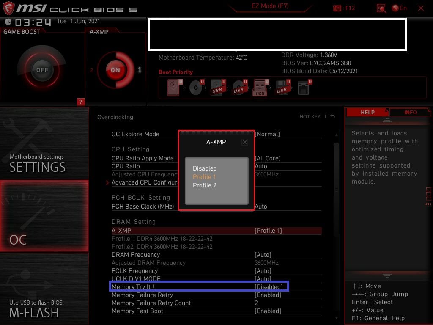
Task: Click the help panel top grip handle
Action: point(387,120)
